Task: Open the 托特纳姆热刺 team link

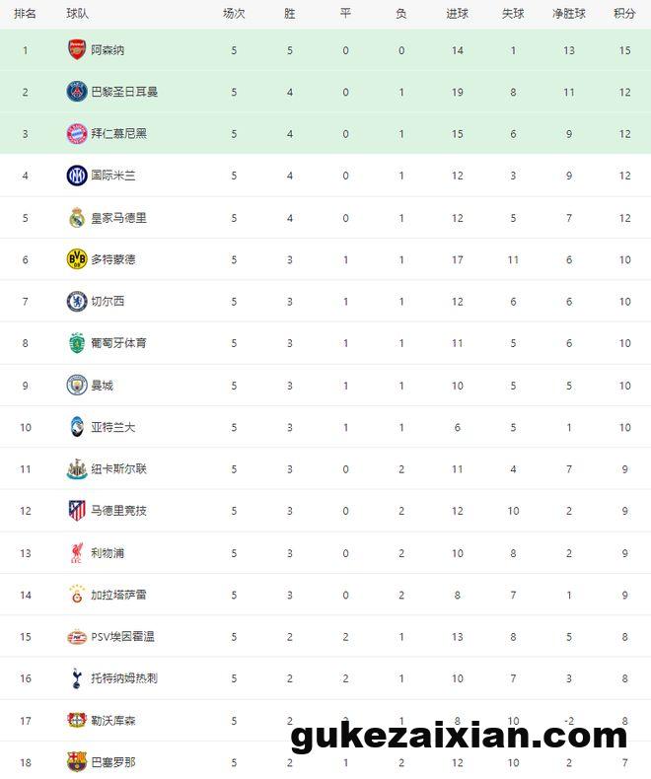Action: click(x=124, y=678)
